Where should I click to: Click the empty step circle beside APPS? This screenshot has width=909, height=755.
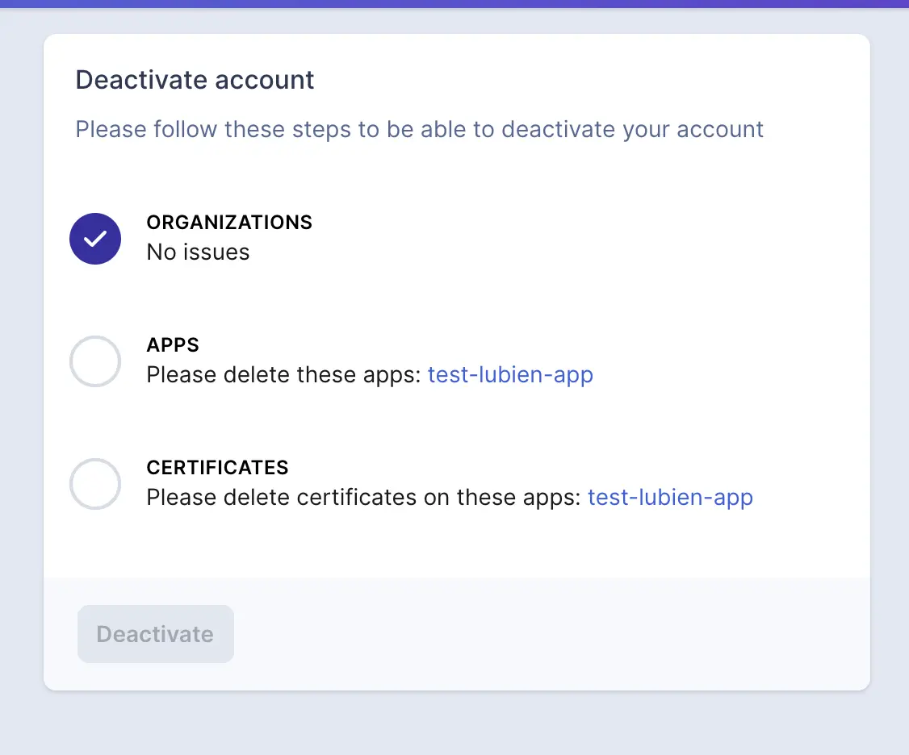(95, 361)
